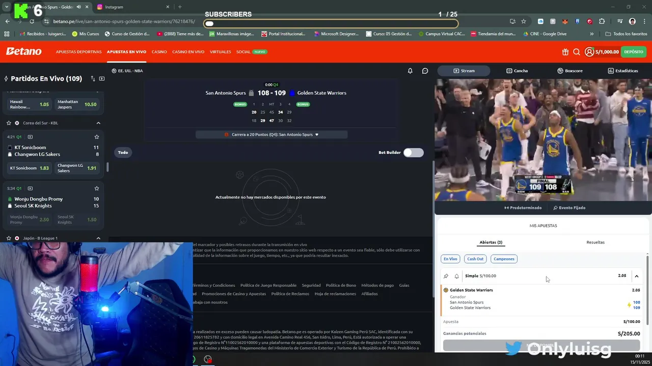The width and height of the screenshot is (652, 366).
Task: Collapse the Japón - B League 1 section
Action: pos(98,238)
